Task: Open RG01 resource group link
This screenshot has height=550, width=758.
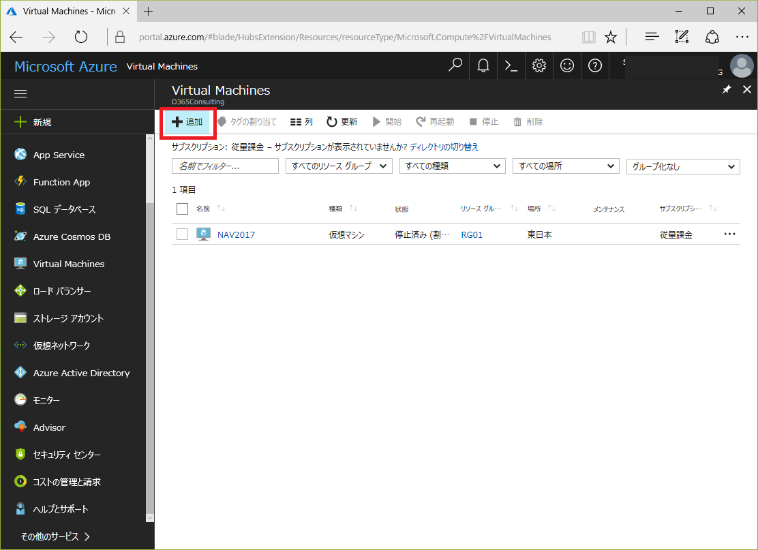Action: (x=472, y=235)
